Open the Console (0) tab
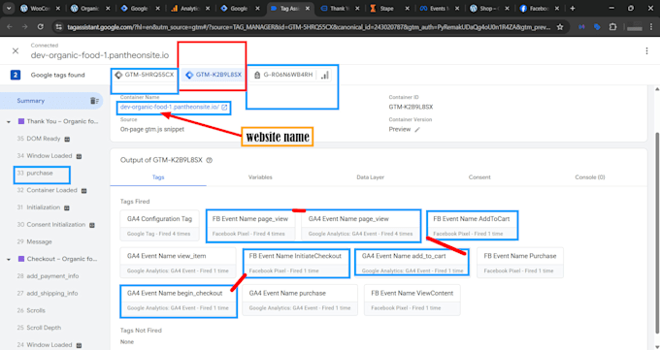 point(590,177)
